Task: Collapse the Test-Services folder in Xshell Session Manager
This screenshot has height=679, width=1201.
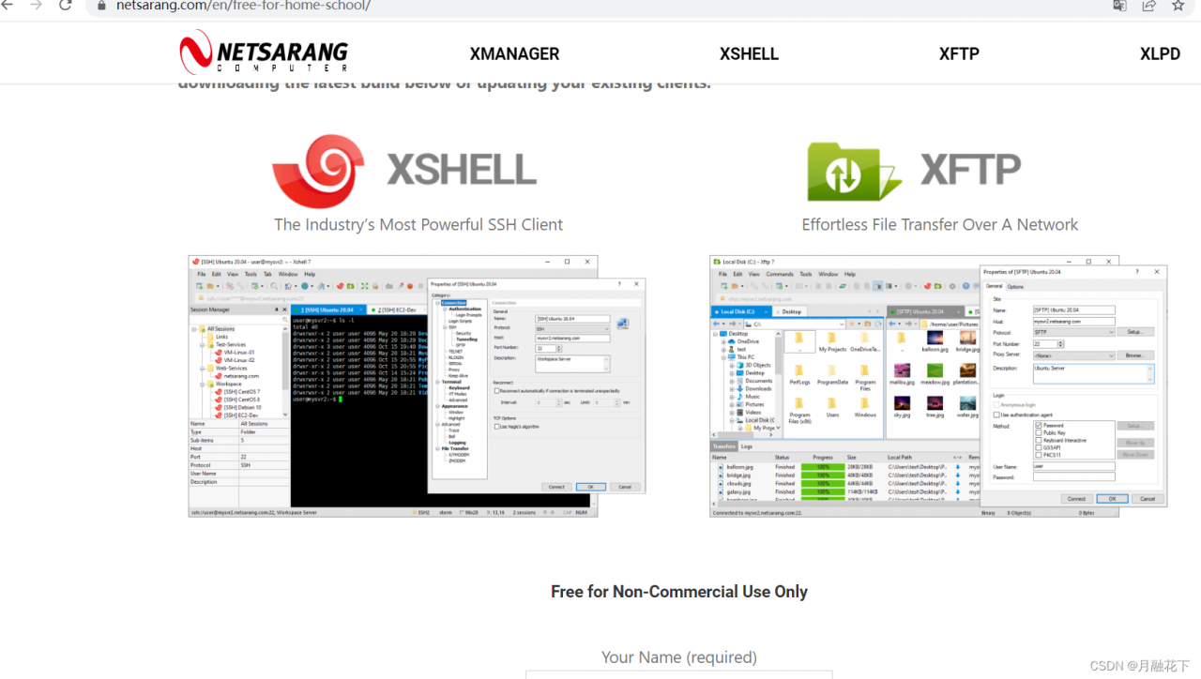Action: [x=200, y=344]
